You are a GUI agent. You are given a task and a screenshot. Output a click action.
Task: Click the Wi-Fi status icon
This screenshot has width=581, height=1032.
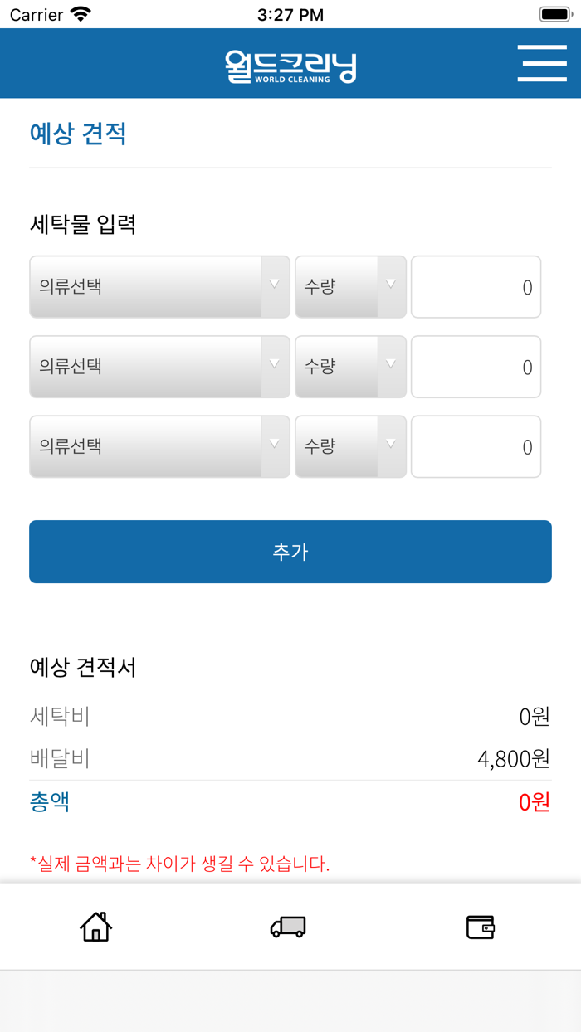[x=79, y=13]
